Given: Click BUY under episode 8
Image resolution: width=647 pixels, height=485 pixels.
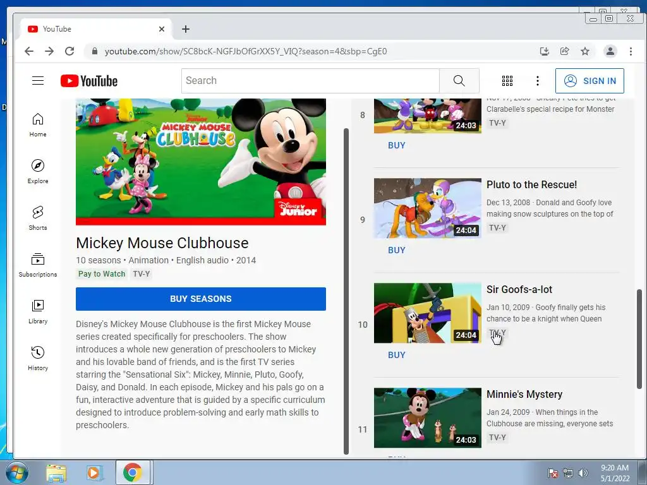Looking at the screenshot, I should click(397, 145).
